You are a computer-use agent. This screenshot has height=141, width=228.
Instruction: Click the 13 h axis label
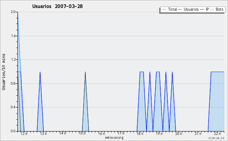43,133
